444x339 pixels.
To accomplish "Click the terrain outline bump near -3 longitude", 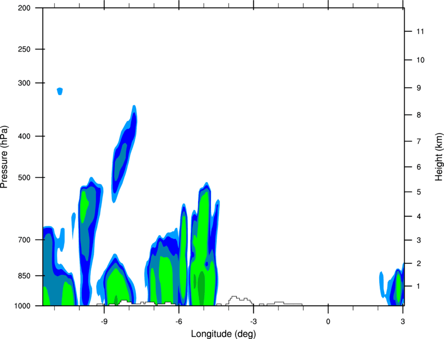I will (239, 300).
